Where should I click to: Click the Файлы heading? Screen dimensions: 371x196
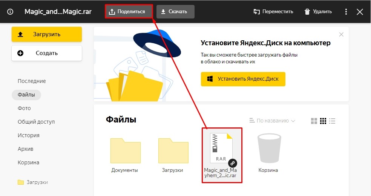click(x=121, y=119)
